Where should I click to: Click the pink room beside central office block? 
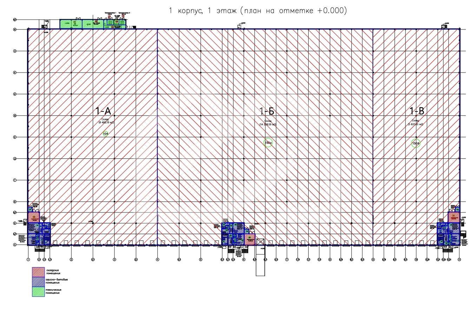pos(250,239)
